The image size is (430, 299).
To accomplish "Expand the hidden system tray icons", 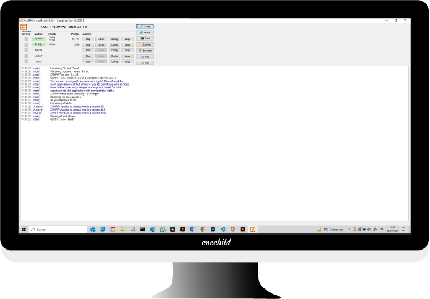I will coord(350,229).
